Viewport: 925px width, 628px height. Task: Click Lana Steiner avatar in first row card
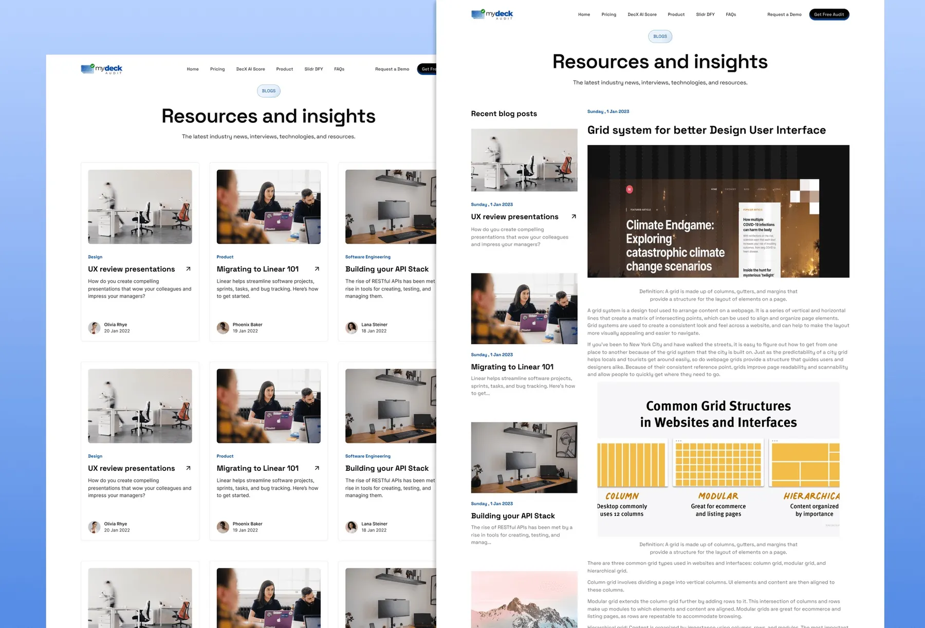tap(351, 328)
